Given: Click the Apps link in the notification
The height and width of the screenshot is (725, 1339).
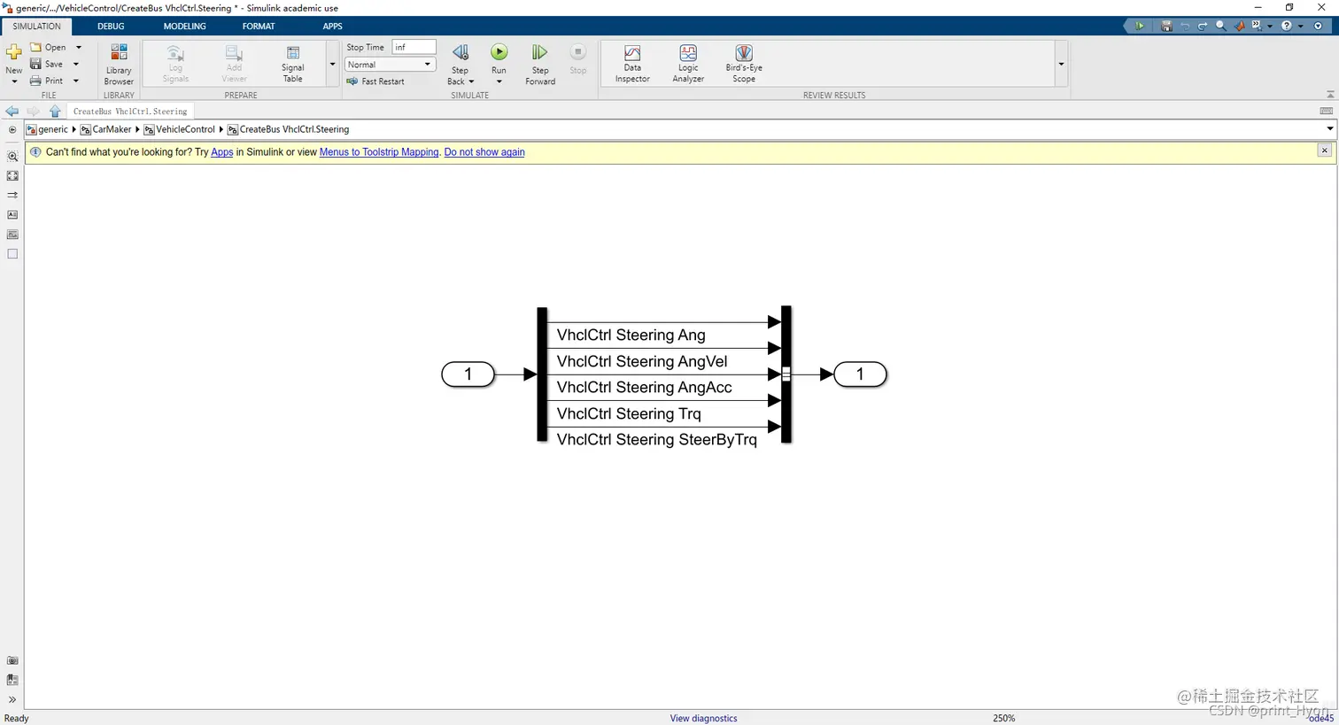Looking at the screenshot, I should (222, 152).
